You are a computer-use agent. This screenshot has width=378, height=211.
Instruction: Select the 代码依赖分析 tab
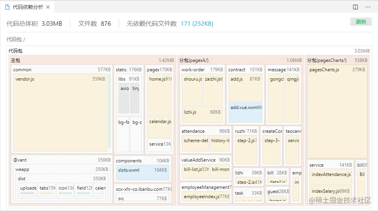coord(28,7)
